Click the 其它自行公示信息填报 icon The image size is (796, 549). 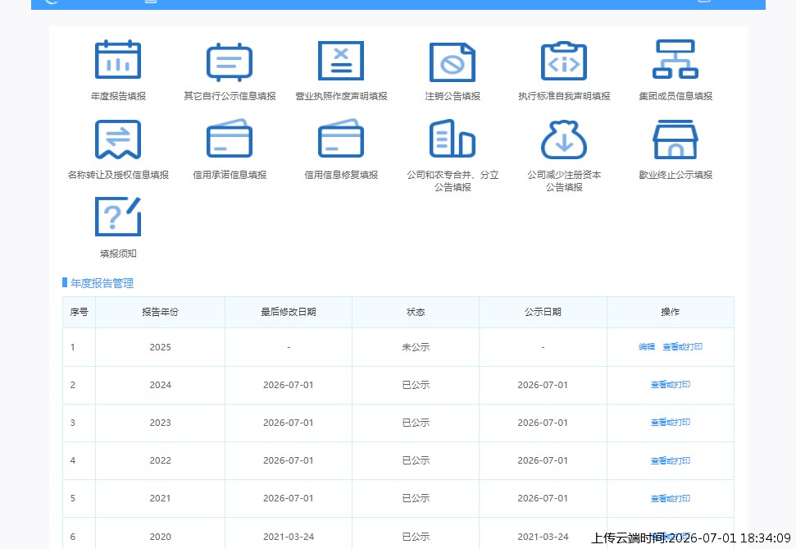(x=230, y=62)
